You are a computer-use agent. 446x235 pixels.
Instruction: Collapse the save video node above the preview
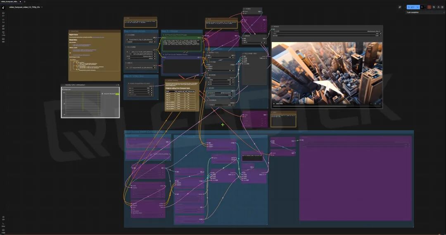[x=273, y=26]
